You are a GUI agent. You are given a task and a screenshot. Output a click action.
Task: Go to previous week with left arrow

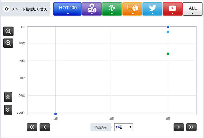pyautogui.click(x=45, y=127)
